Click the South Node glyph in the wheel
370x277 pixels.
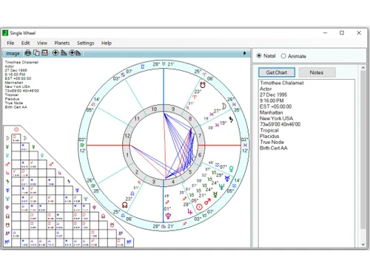203,85
